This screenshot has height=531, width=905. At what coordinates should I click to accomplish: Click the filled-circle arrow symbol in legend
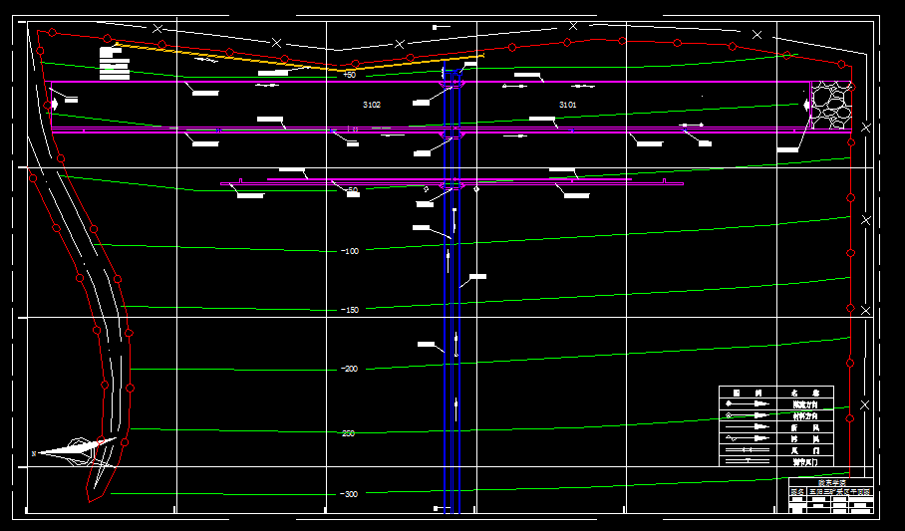point(748,404)
